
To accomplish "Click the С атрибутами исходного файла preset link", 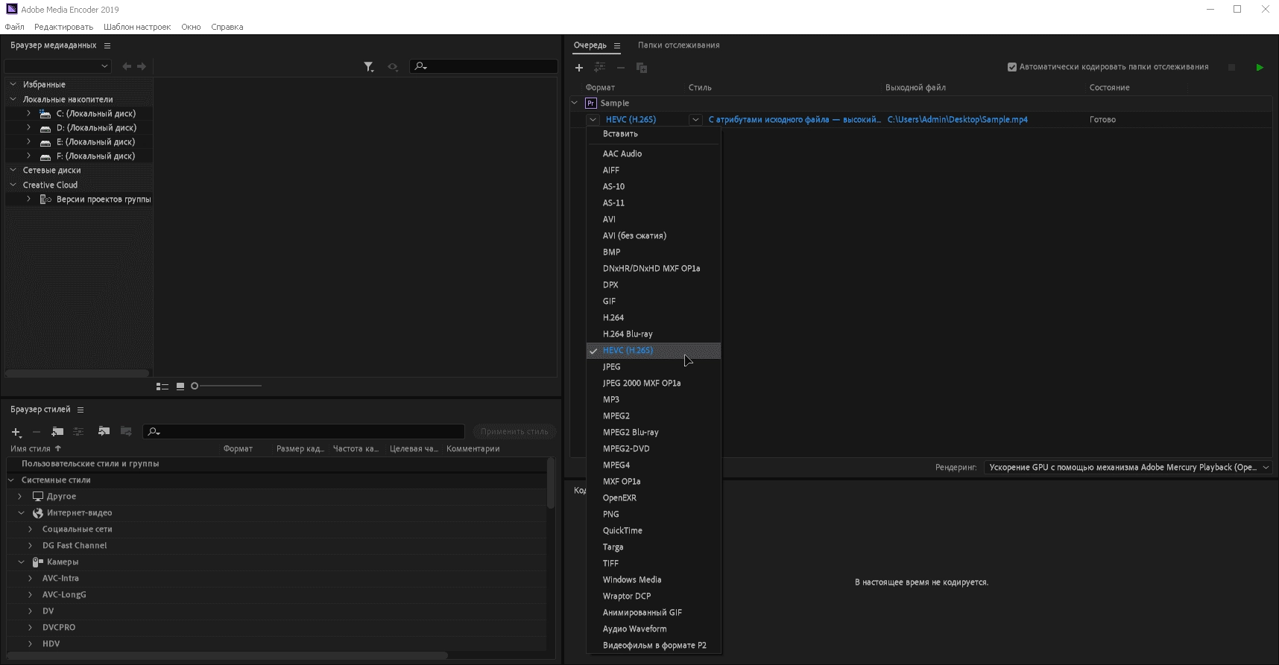I will click(x=795, y=119).
